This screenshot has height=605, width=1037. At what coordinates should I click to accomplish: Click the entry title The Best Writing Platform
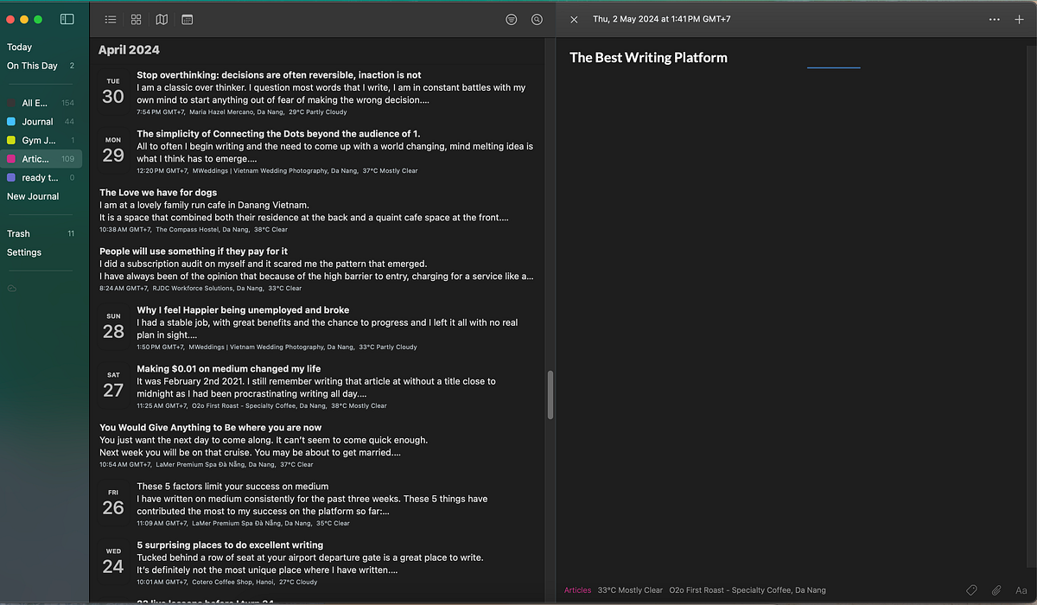648,58
